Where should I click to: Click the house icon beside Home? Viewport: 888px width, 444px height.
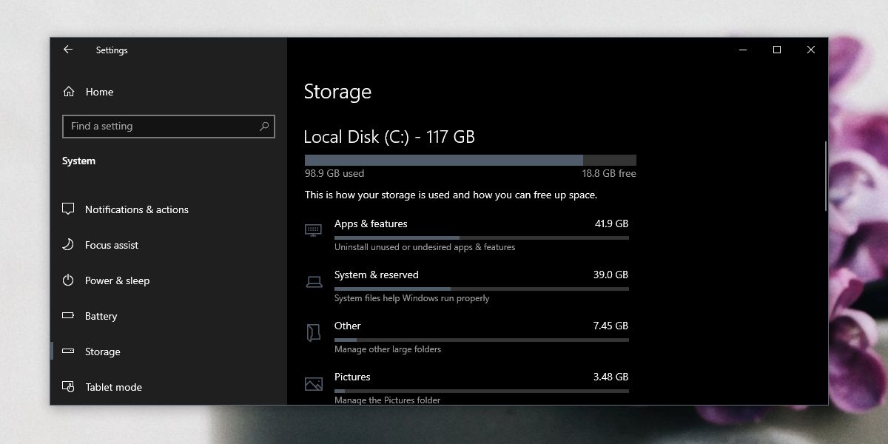pos(69,92)
